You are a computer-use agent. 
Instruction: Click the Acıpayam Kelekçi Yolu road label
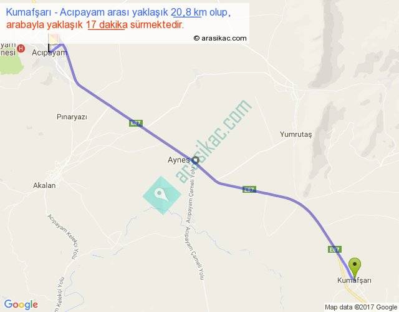click(x=64, y=236)
